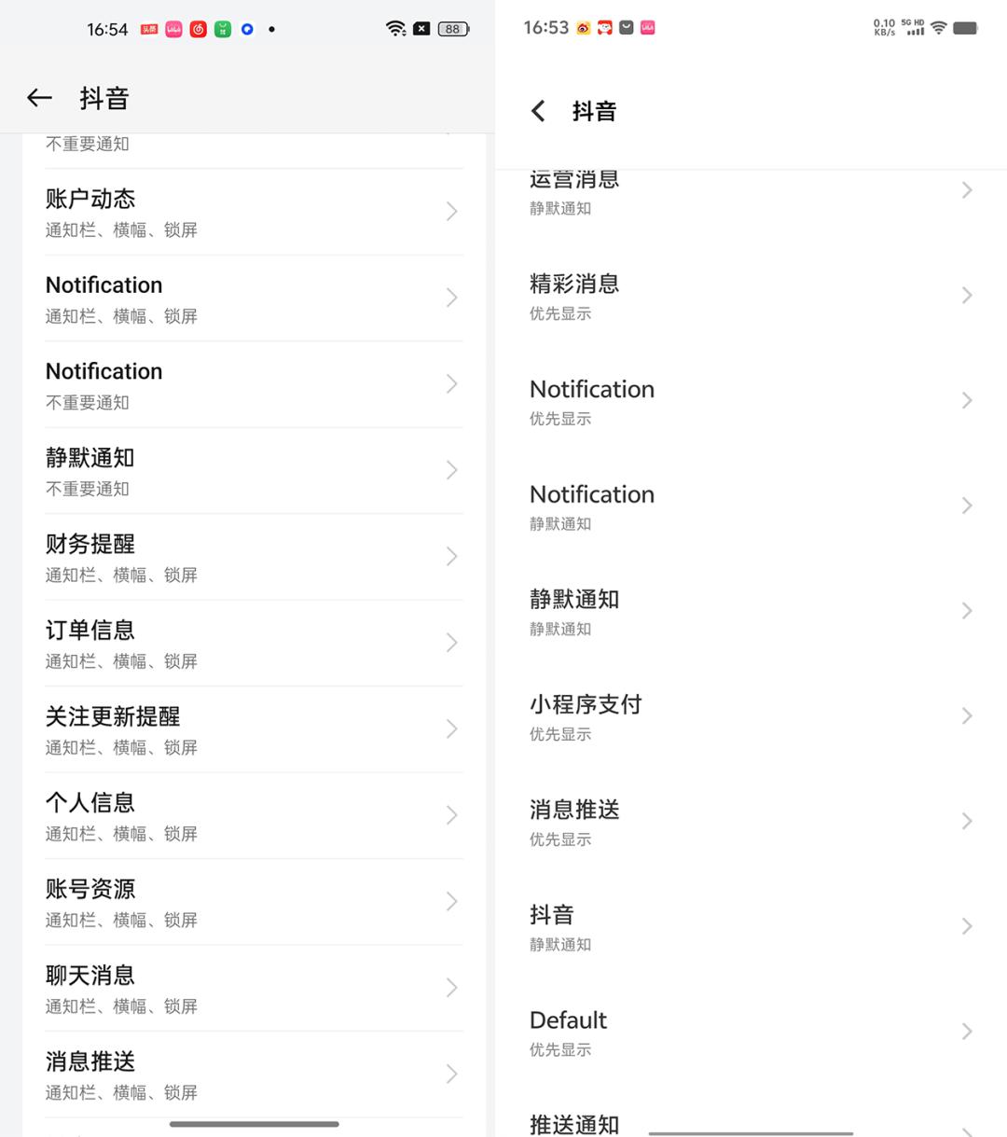
Task: Tap the solid battery icon on right phone
Action: pos(966,28)
